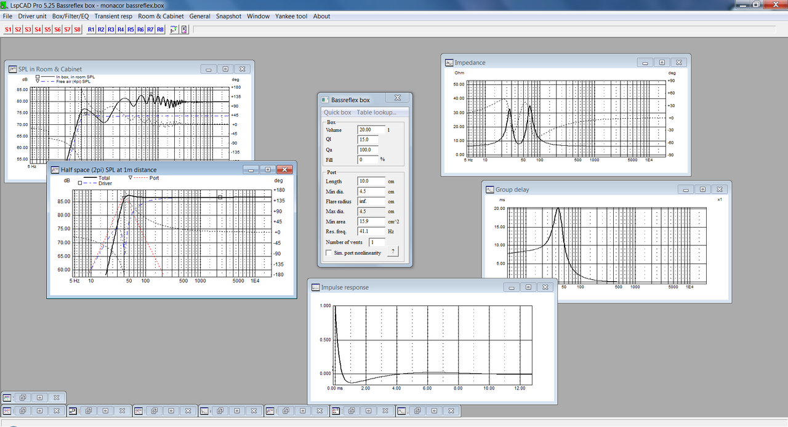Image resolution: width=788 pixels, height=427 pixels.
Task: Click the Min dia. input field
Action: 371,191
